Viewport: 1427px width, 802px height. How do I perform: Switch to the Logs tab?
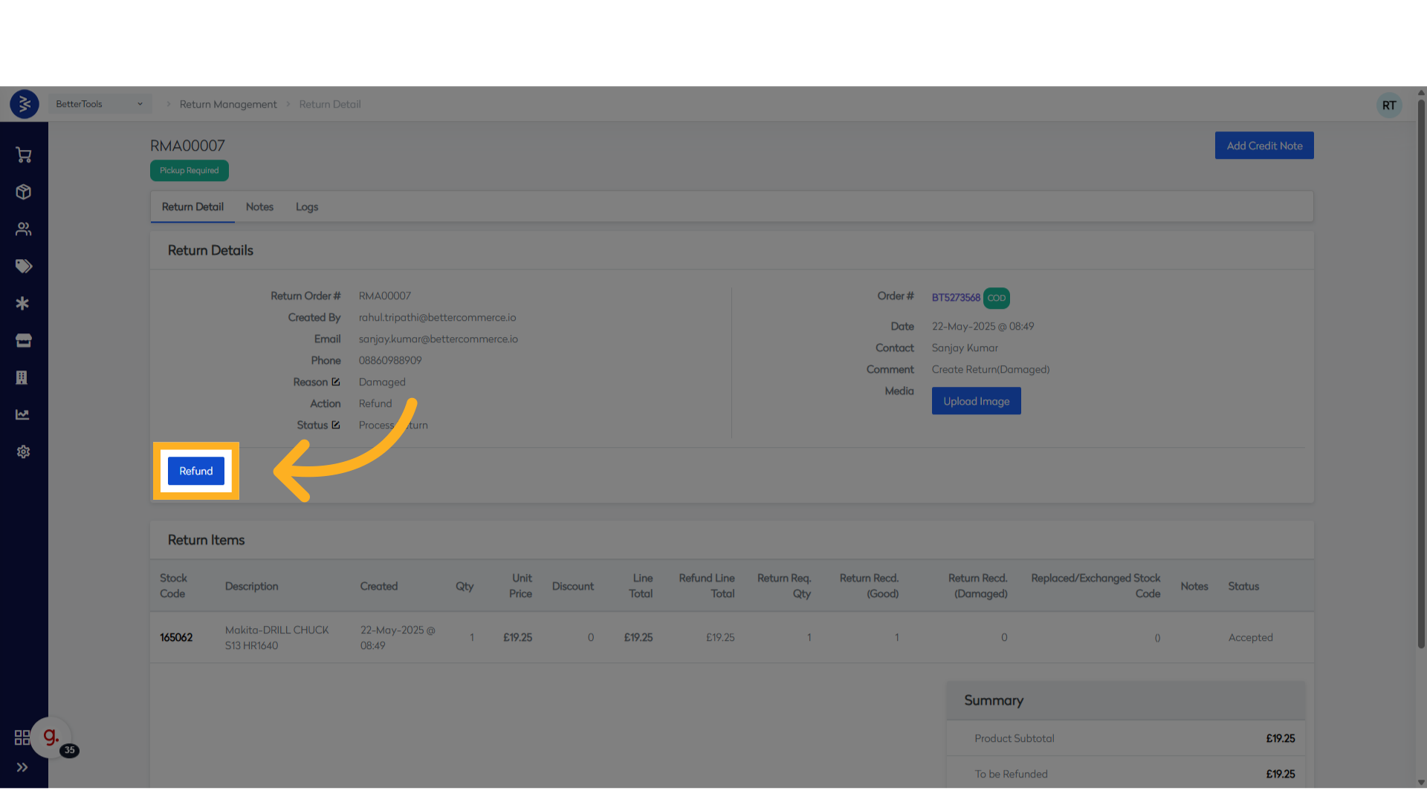[307, 207]
